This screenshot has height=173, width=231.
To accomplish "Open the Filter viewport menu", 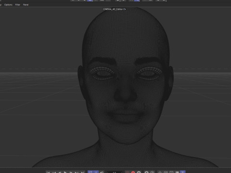I will [18, 5].
